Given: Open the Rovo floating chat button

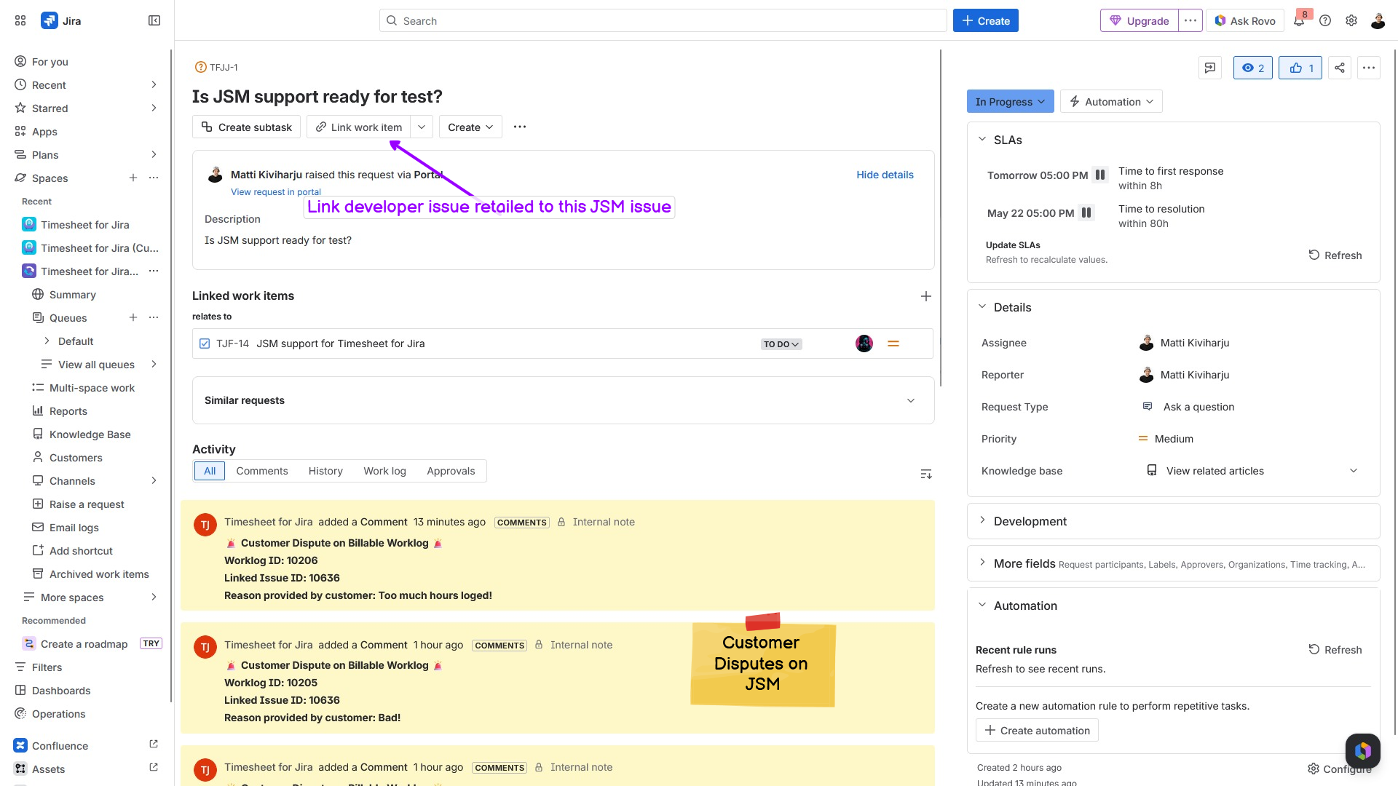Looking at the screenshot, I should click(1363, 751).
